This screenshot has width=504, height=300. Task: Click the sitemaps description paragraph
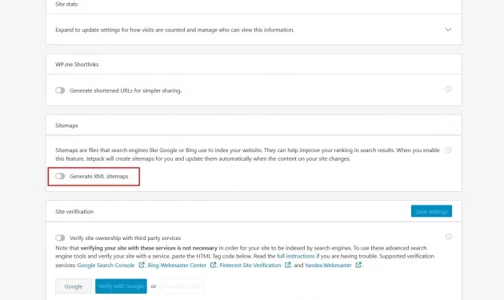(x=247, y=154)
